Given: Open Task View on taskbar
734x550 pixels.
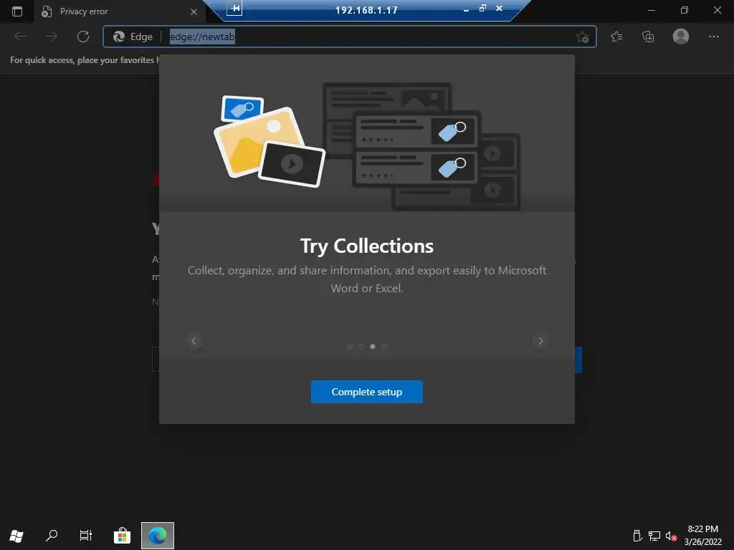Looking at the screenshot, I should point(86,536).
